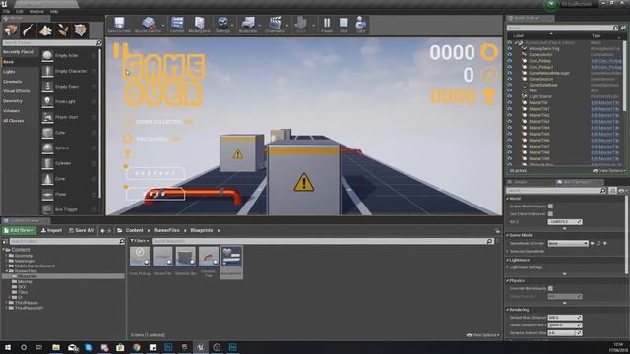Viewport: 630px width, 354px height.
Task: Open outliner View Options dropdown
Action: coord(608,170)
